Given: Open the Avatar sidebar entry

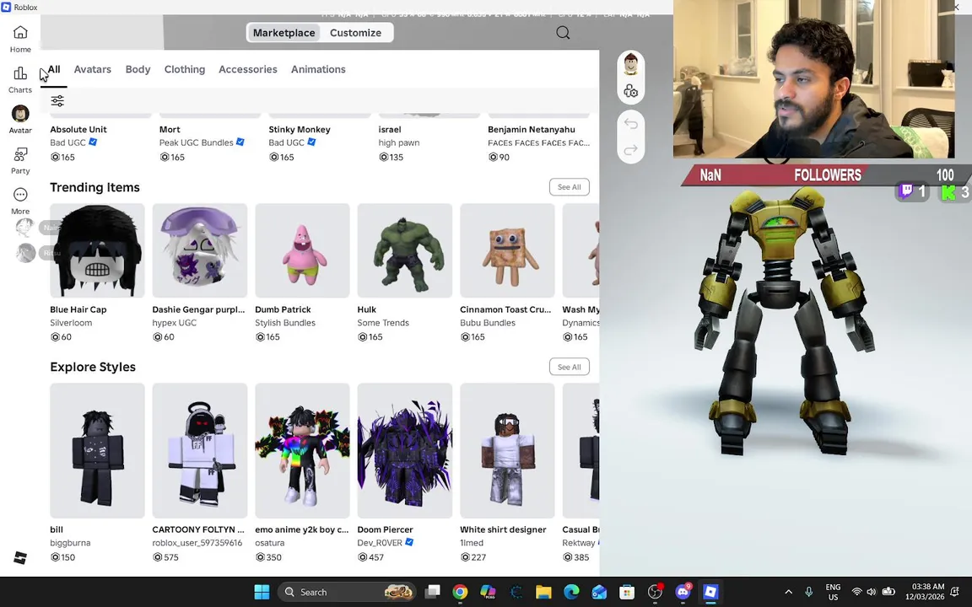Looking at the screenshot, I should point(20,120).
